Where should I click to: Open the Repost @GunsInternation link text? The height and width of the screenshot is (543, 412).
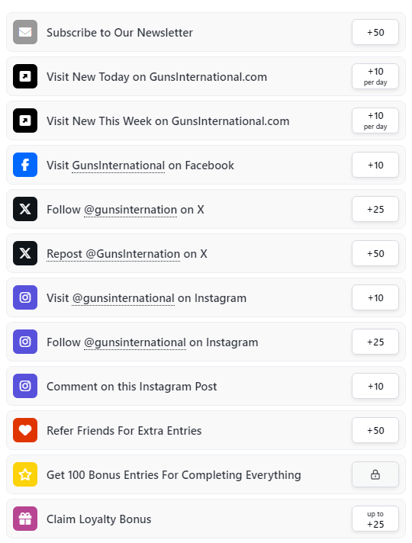pos(114,254)
